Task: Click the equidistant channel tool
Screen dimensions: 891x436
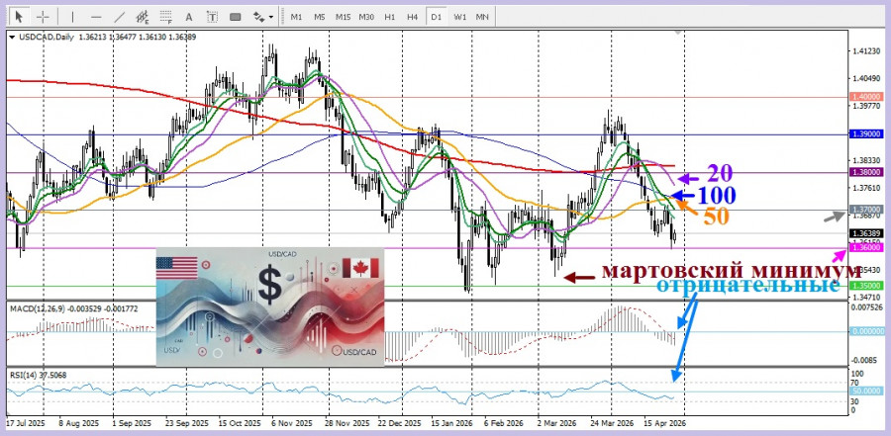Action: tap(144, 17)
